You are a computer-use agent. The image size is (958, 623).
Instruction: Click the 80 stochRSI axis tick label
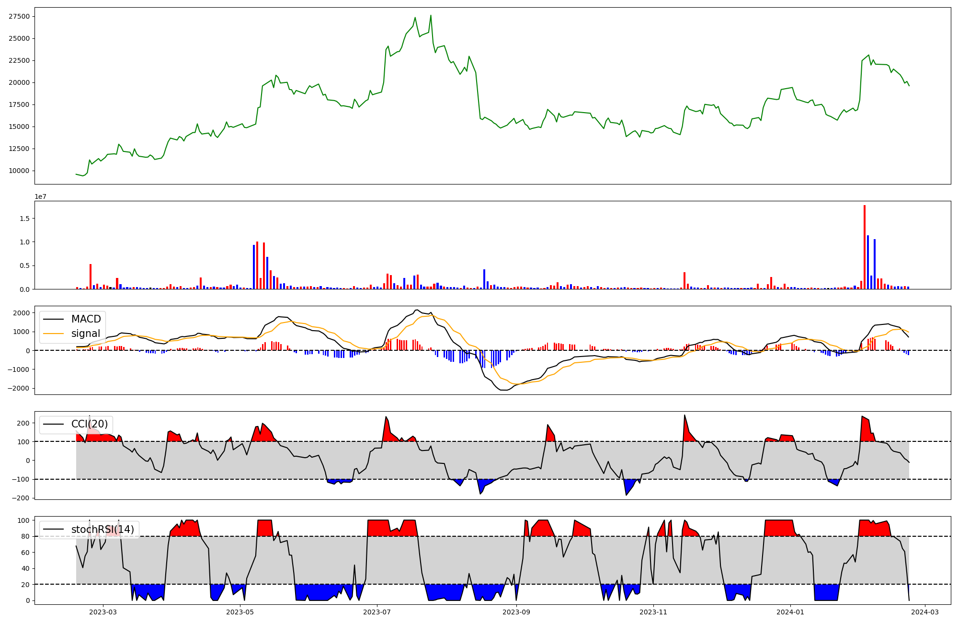click(26, 537)
